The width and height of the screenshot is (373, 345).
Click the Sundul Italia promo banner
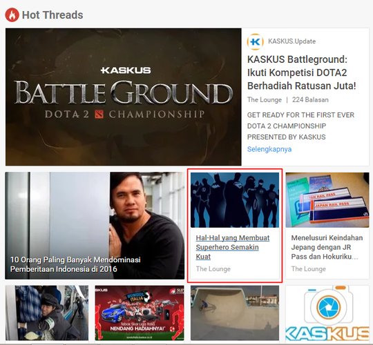coord(140,313)
